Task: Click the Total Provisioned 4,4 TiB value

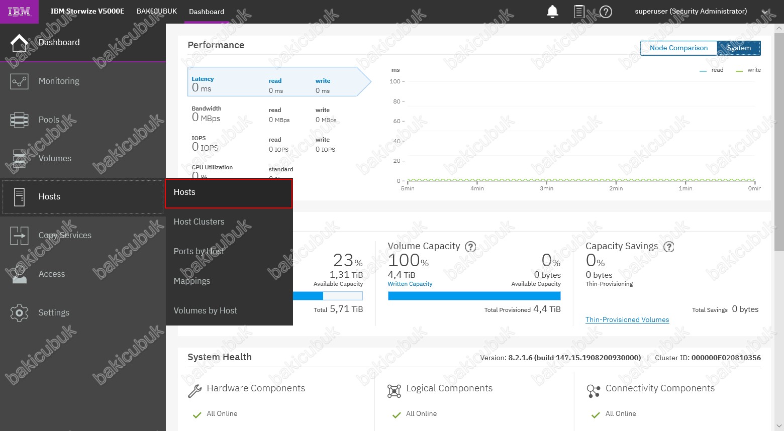Action: (547, 309)
